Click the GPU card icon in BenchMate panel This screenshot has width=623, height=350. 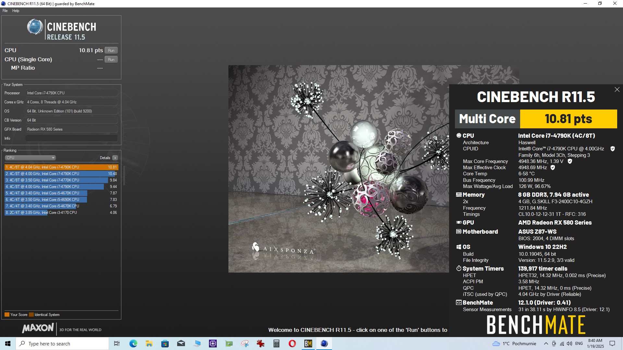(458, 222)
